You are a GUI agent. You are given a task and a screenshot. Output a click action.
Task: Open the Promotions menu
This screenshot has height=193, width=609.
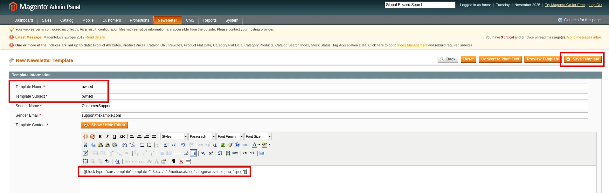pyautogui.click(x=139, y=20)
